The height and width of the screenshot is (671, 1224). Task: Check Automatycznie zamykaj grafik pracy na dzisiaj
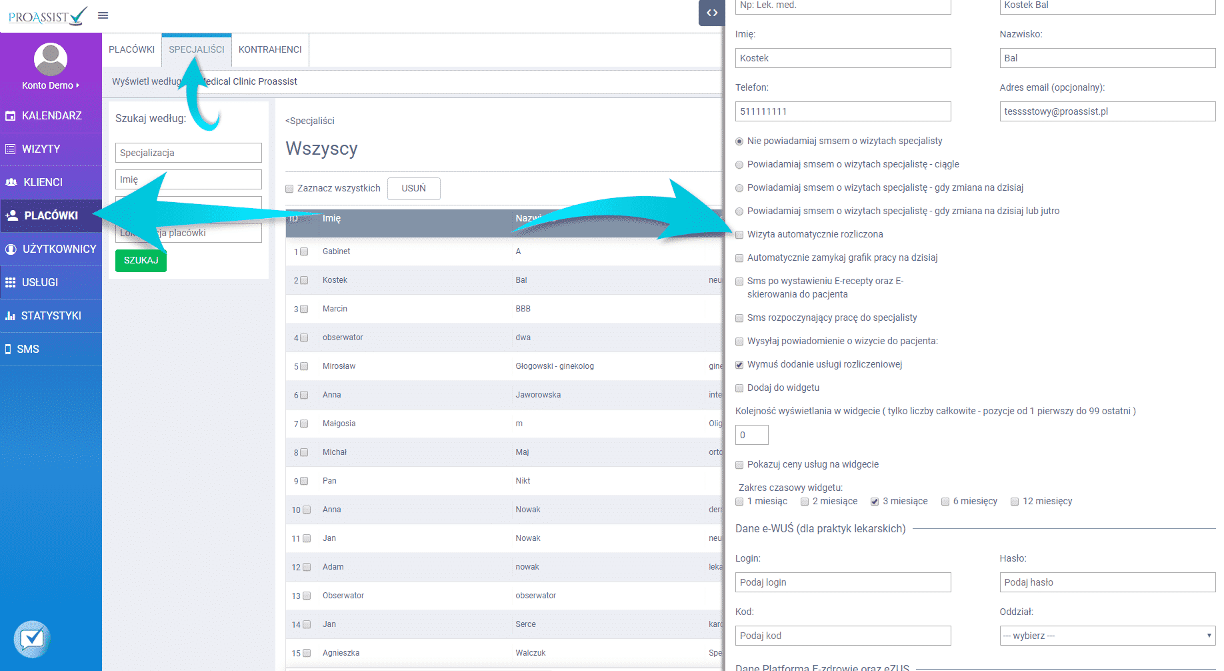coord(739,258)
